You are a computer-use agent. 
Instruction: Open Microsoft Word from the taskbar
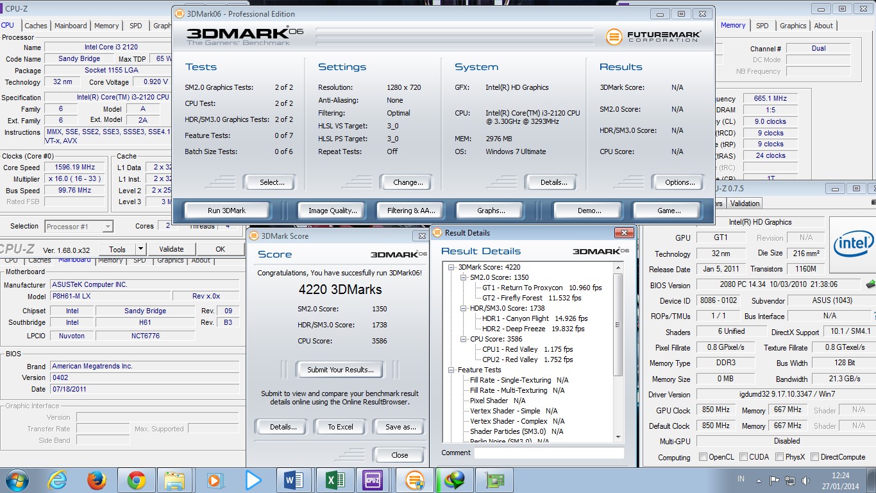coord(293,480)
